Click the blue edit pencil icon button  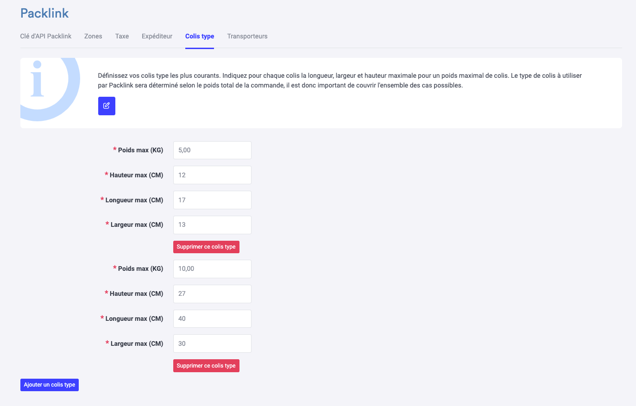point(107,106)
